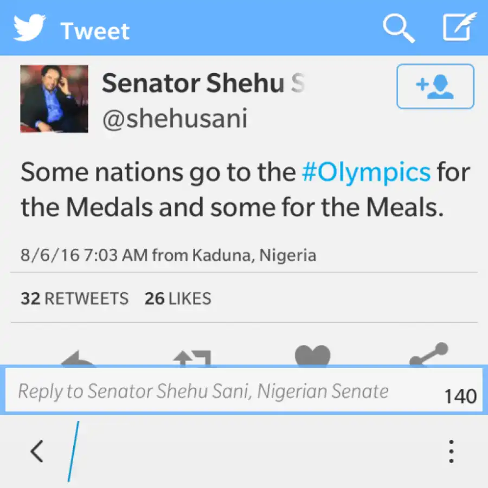
Task: Click the Reply to Senator Shehu Sani field
Action: (217, 391)
